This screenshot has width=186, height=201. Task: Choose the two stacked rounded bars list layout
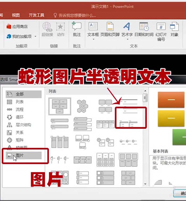pos(60,124)
